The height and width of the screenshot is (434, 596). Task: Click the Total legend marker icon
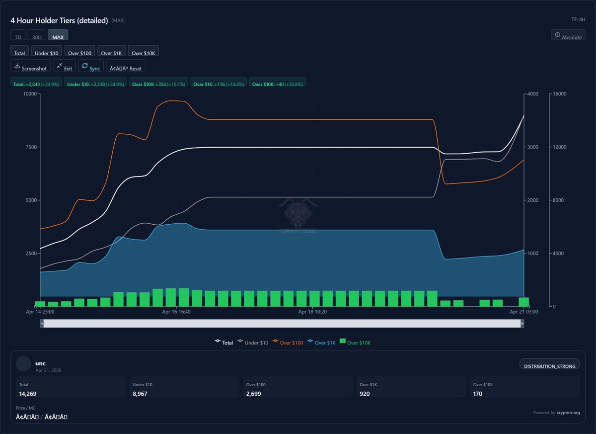[x=218, y=341]
